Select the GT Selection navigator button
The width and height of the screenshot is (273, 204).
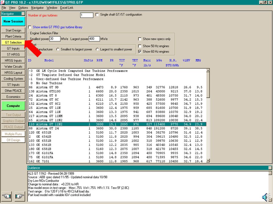pos(13,42)
